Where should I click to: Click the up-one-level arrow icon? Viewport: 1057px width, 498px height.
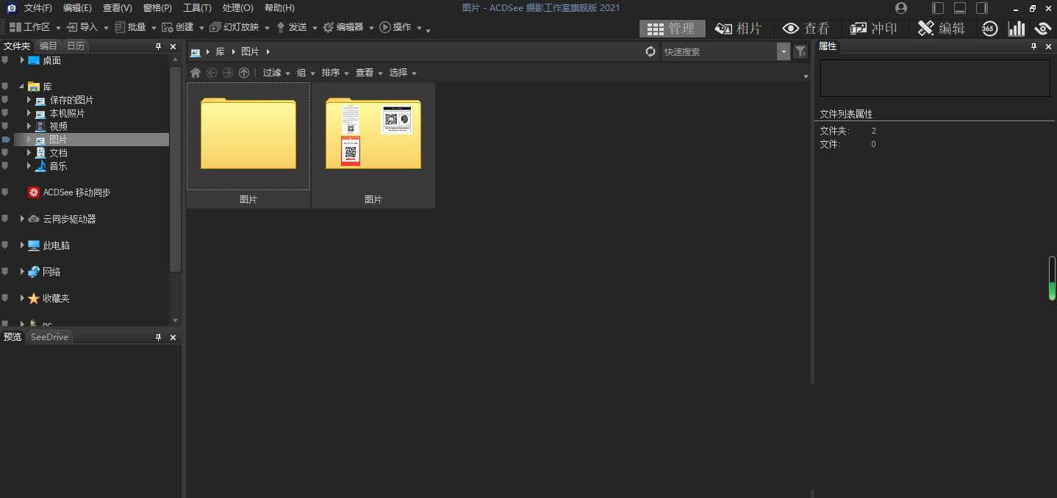(244, 73)
